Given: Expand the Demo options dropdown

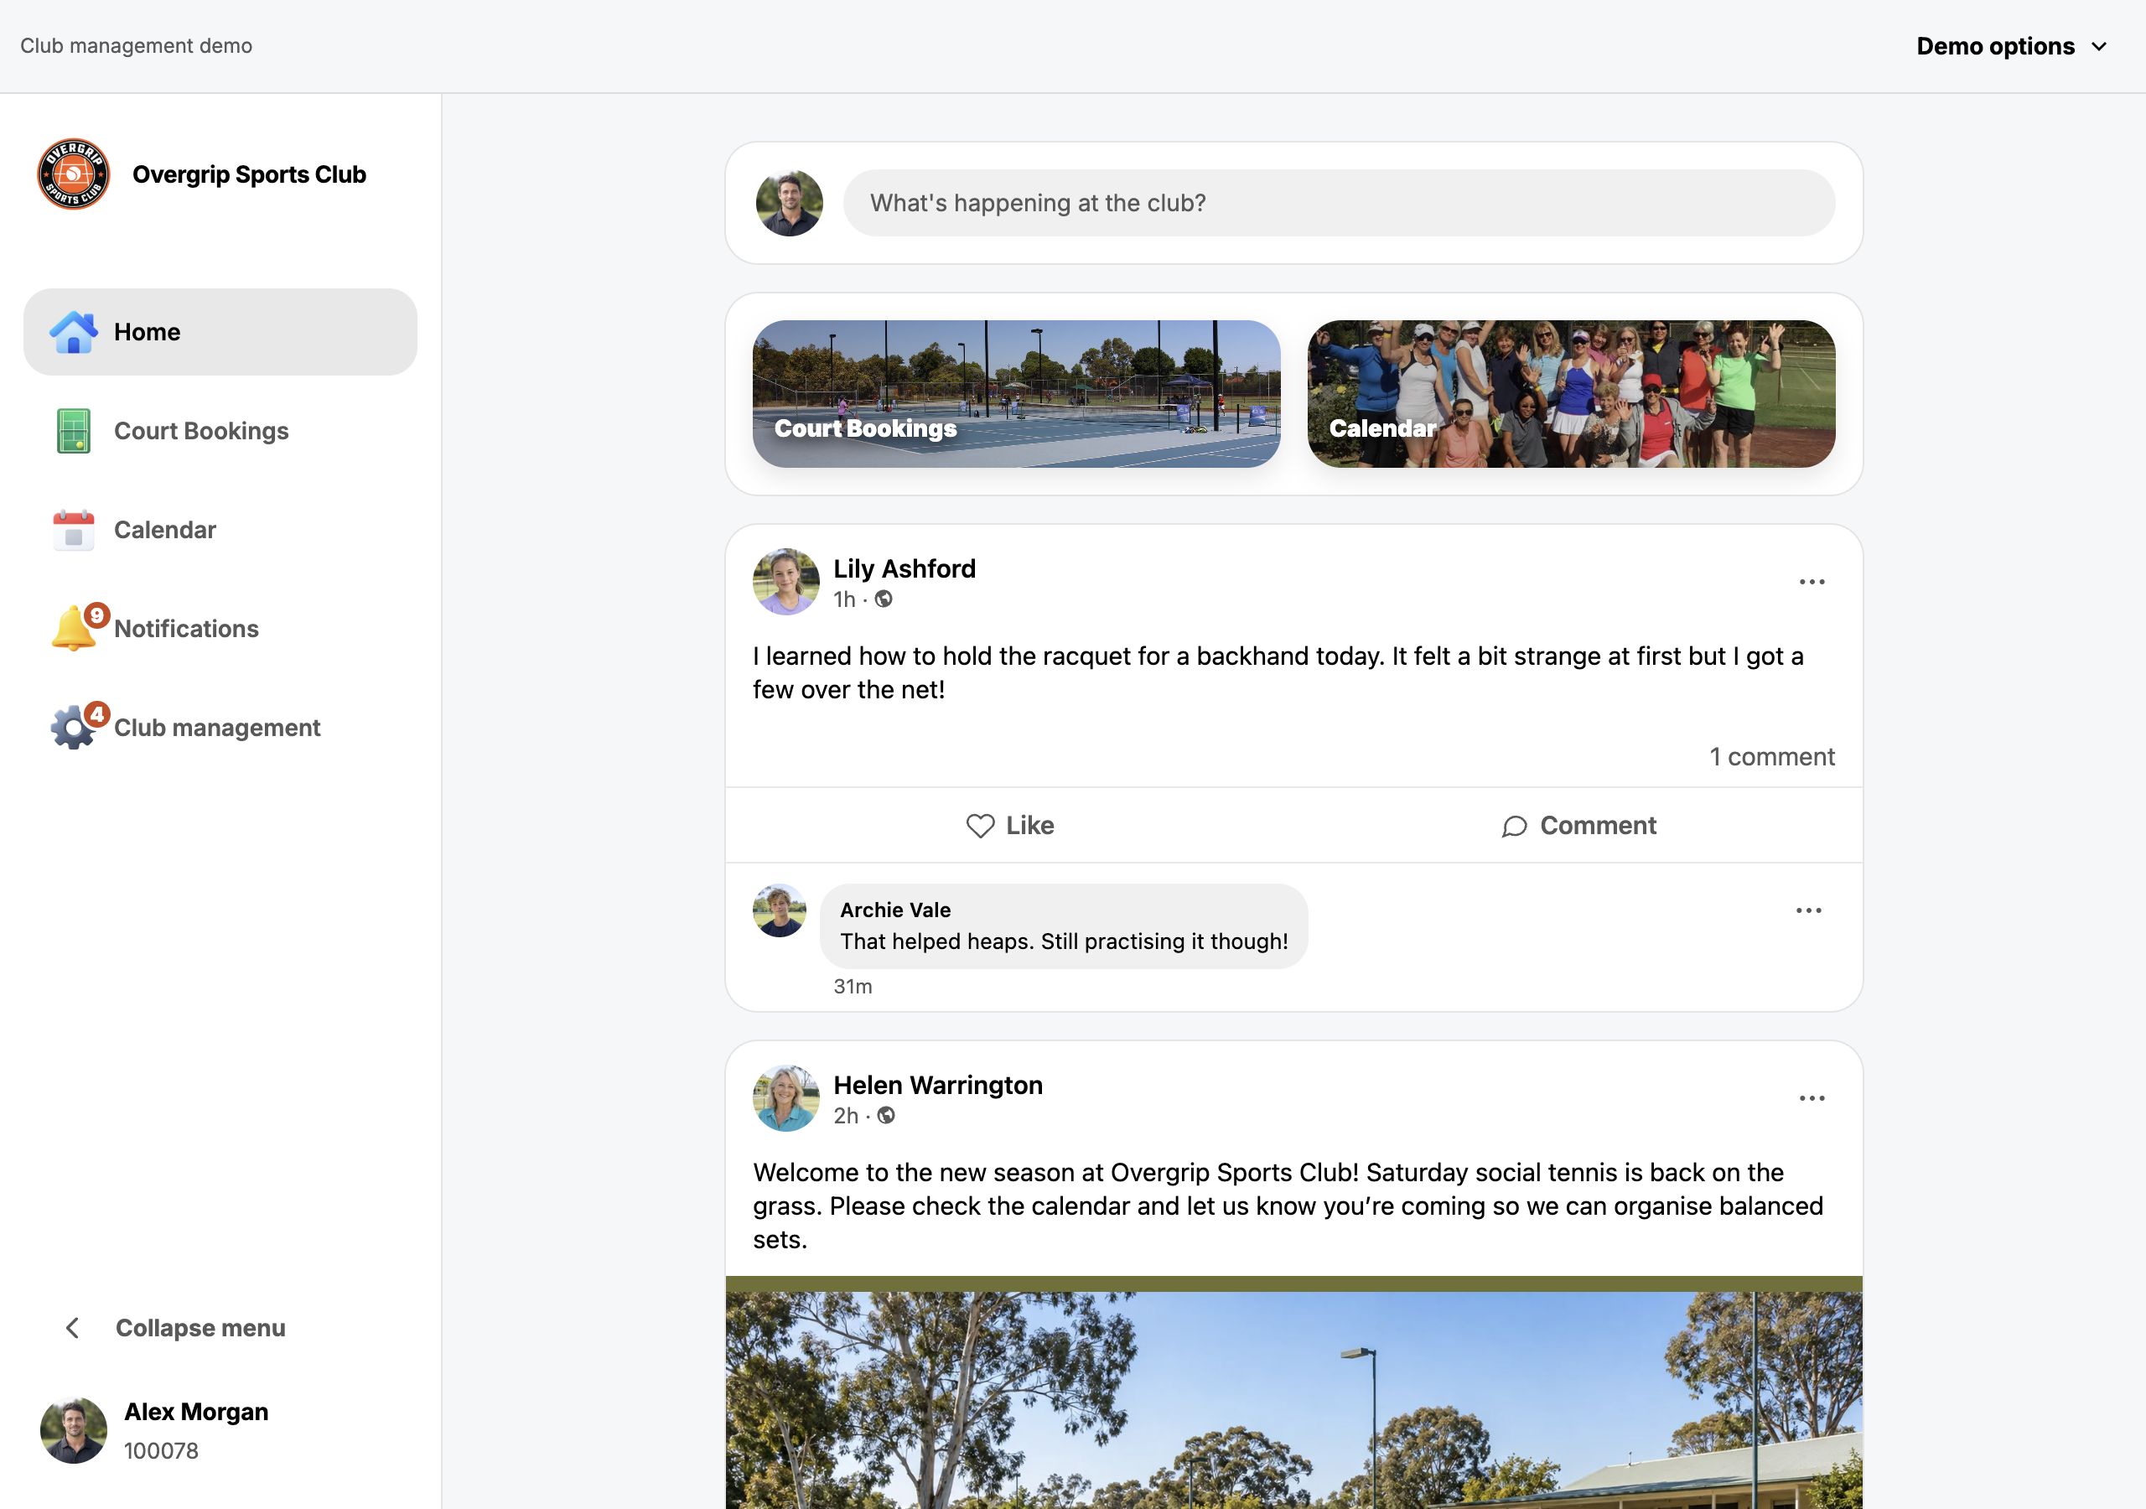Looking at the screenshot, I should pyautogui.click(x=2011, y=46).
